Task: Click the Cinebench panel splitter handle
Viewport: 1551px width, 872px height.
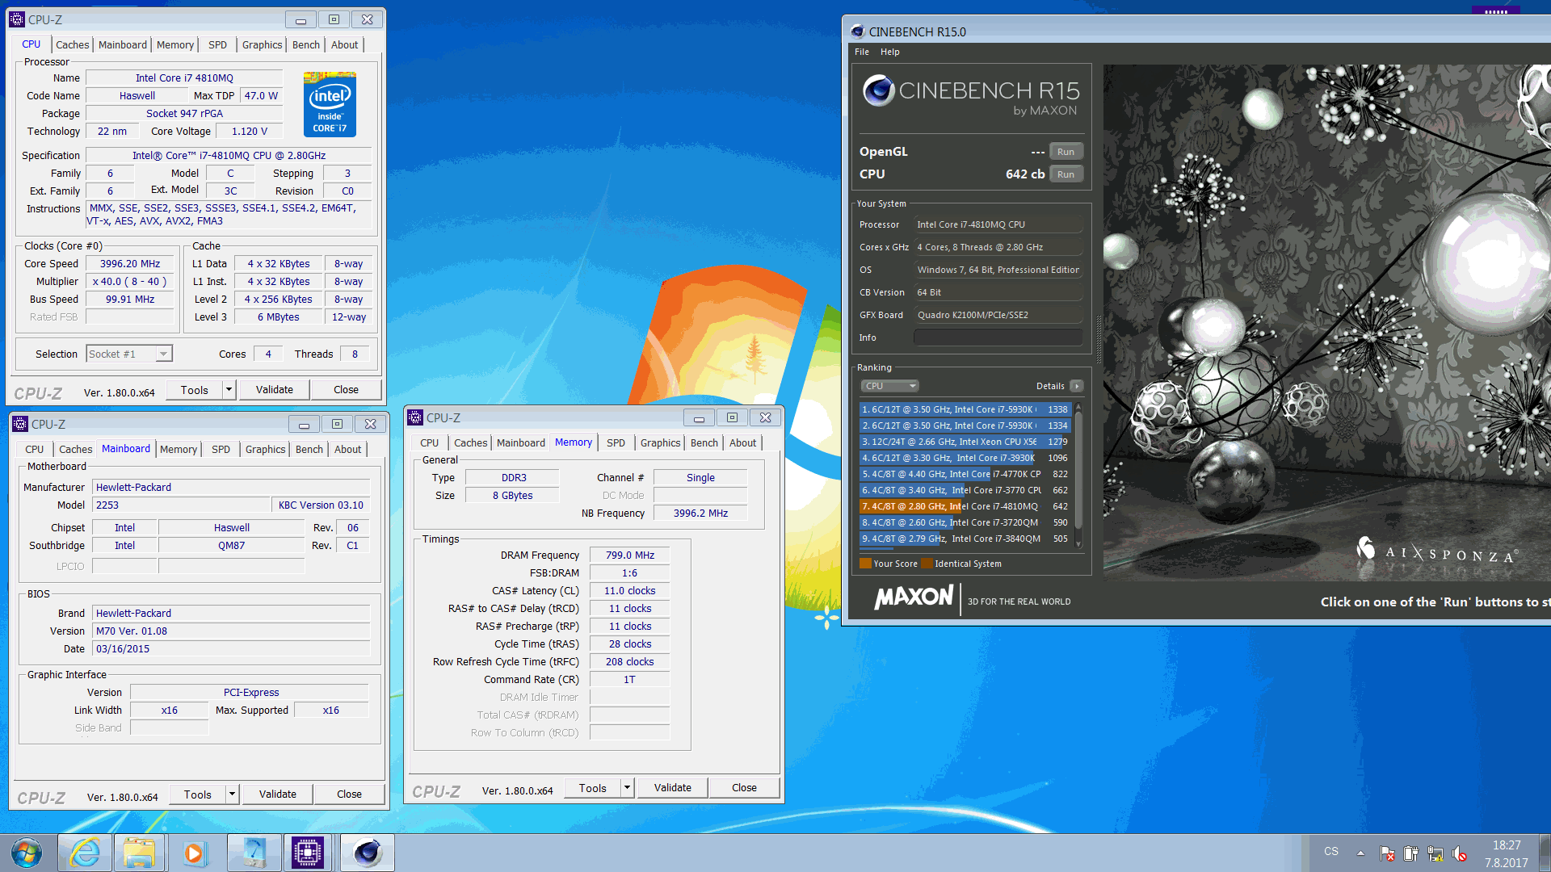Action: click(x=1098, y=339)
